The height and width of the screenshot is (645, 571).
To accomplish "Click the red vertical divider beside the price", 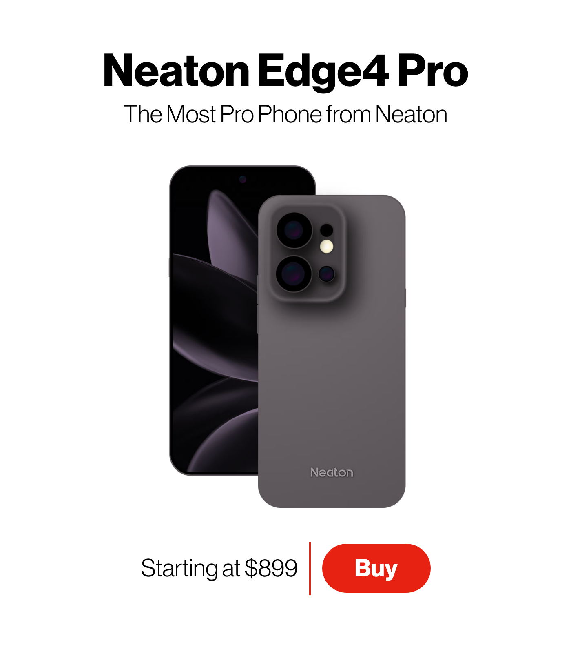I will click(310, 568).
